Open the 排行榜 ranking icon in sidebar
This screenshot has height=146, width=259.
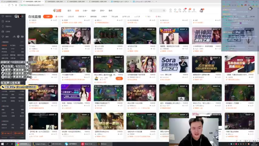click(3, 21)
